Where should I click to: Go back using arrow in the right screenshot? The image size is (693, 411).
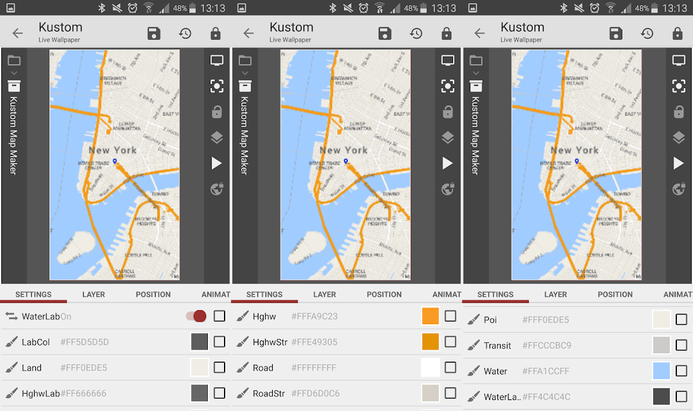[x=479, y=33]
